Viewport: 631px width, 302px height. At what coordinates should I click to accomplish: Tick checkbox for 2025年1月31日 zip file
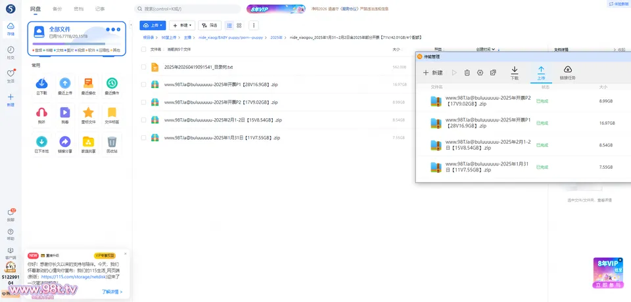point(144,137)
